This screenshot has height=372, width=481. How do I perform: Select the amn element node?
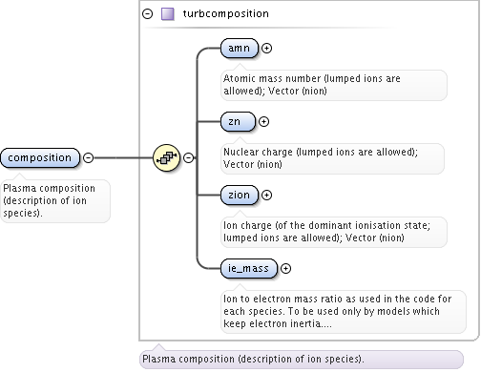point(240,49)
